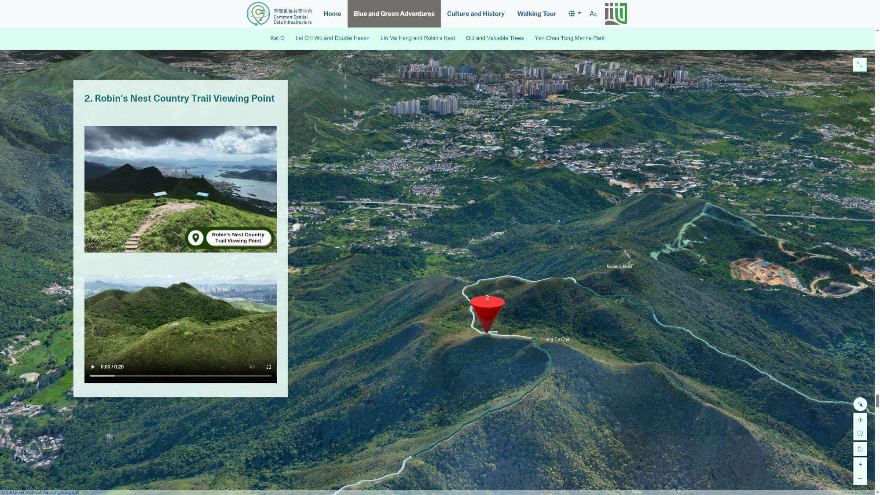
Task: Mute the video's volume
Action: pyautogui.click(x=252, y=367)
